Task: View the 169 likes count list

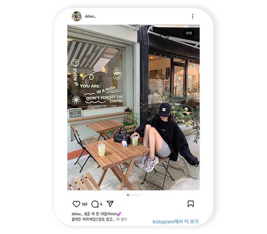Action: coord(84,204)
